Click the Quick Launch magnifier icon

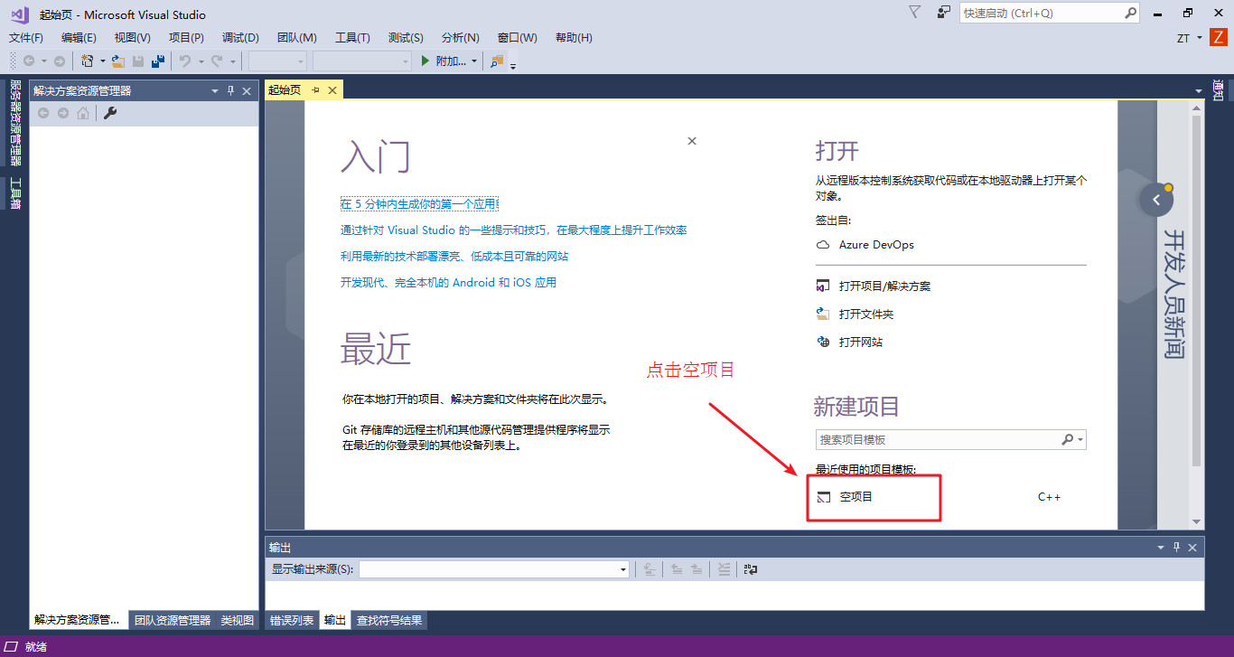1130,14
